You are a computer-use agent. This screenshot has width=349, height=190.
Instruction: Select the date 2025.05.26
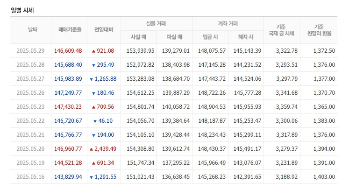(30, 93)
